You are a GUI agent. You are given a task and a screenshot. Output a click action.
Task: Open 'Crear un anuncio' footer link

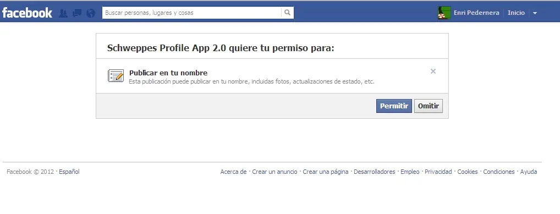274,172
